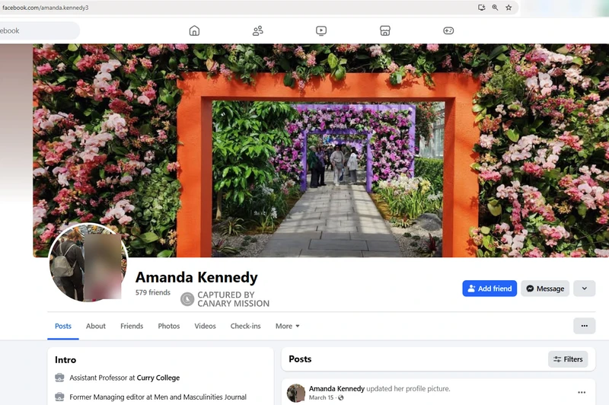The height and width of the screenshot is (405, 609).
Task: Open the three-dot profile options button
Action: click(584, 326)
